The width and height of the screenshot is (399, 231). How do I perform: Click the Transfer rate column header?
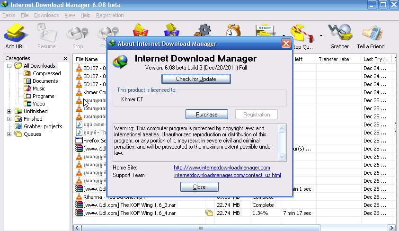click(x=338, y=59)
